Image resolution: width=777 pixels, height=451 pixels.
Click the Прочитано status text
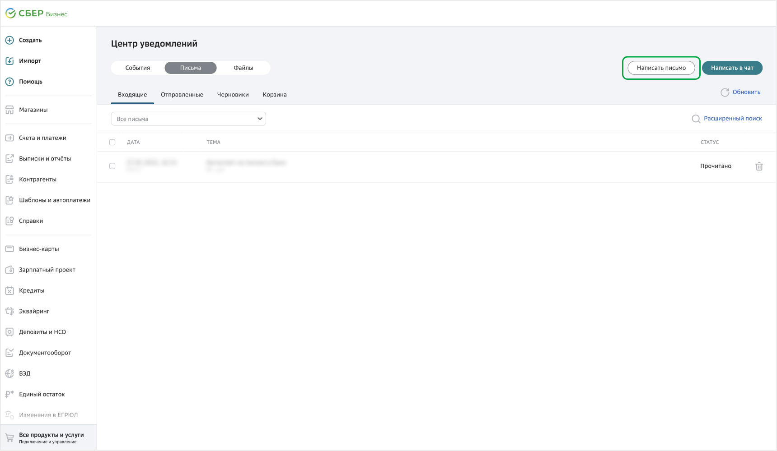[716, 166]
